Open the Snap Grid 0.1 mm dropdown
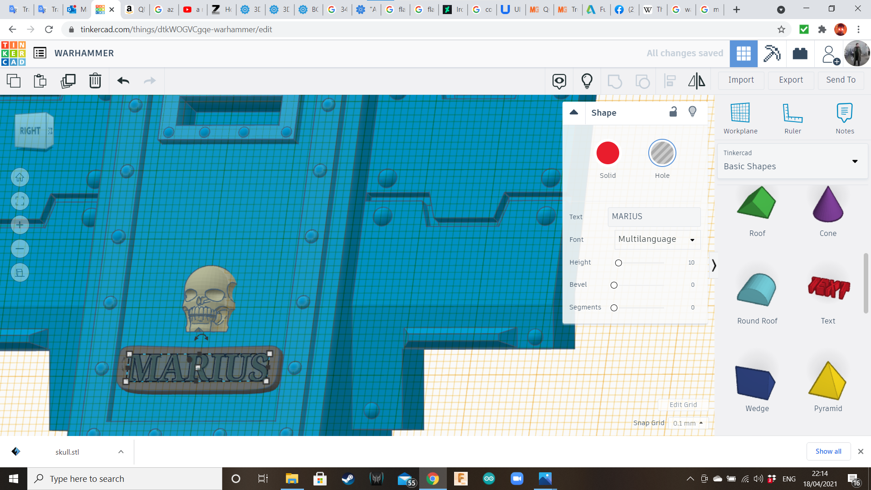Image resolution: width=871 pixels, height=490 pixels. coord(688,423)
